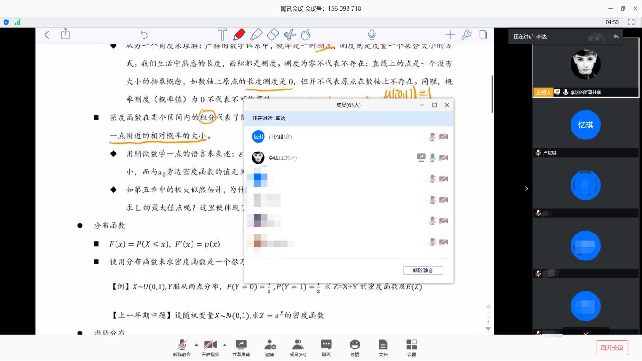Turn on camera via 开启视频 button
The image size is (642, 361).
pos(210,348)
